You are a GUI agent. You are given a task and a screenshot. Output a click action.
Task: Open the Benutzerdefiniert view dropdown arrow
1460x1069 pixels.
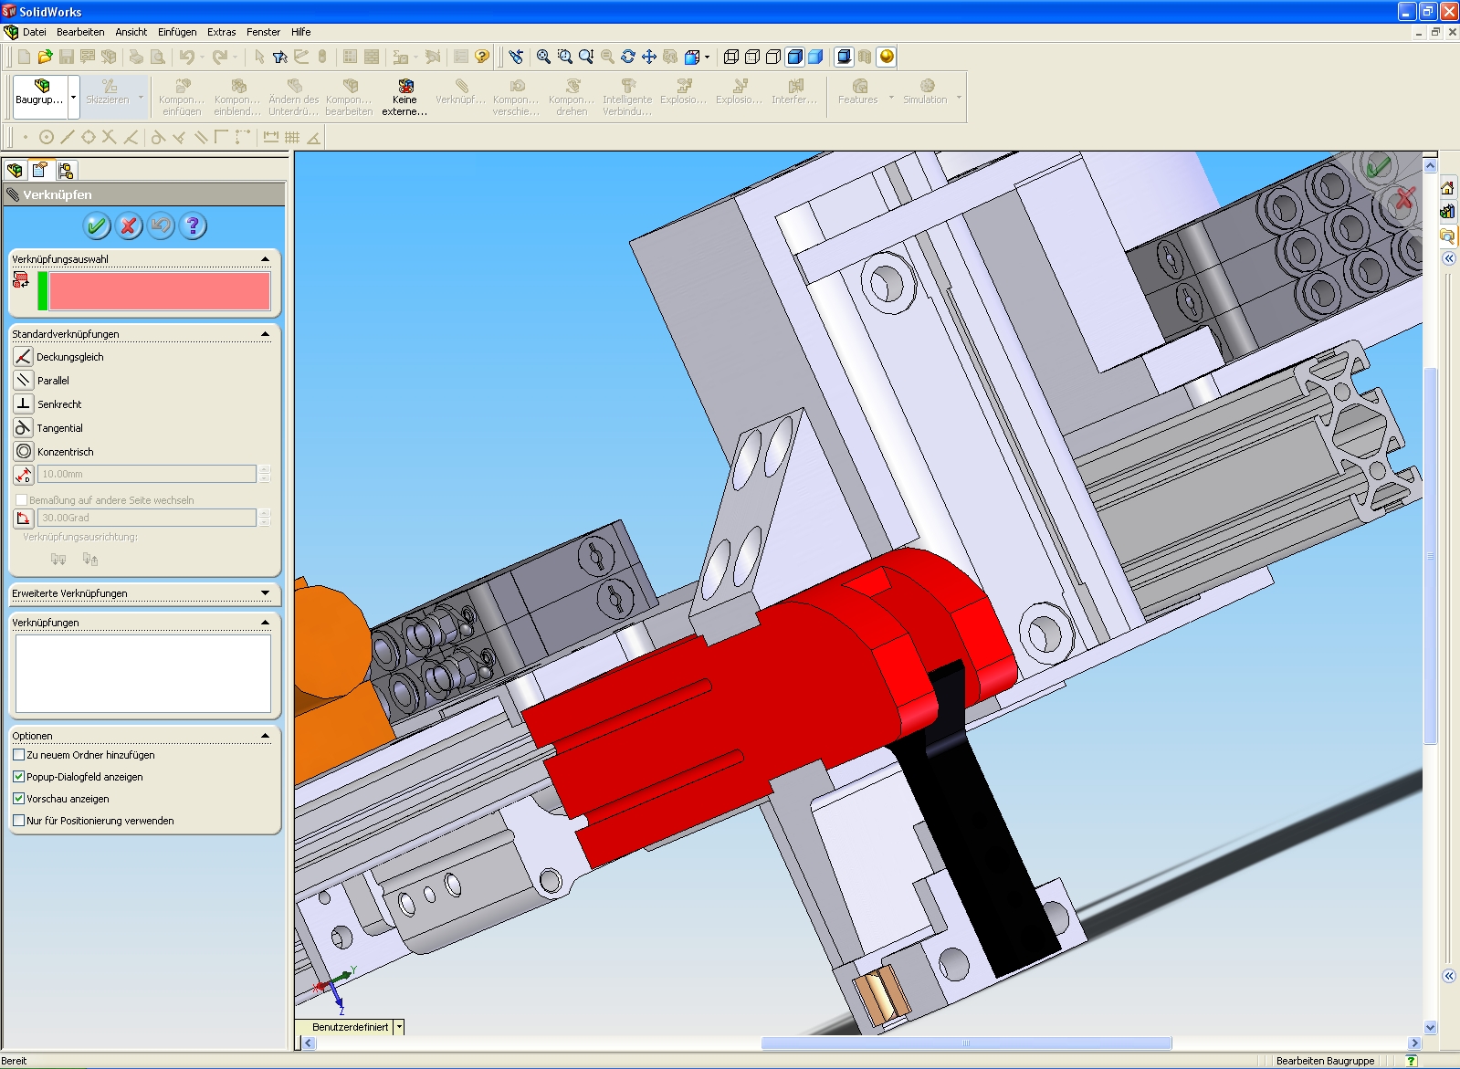tap(399, 1027)
